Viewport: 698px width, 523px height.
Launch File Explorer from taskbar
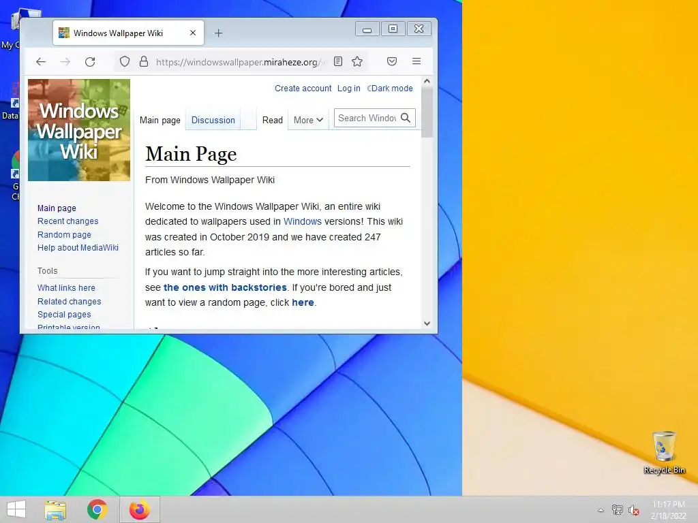coord(55,509)
